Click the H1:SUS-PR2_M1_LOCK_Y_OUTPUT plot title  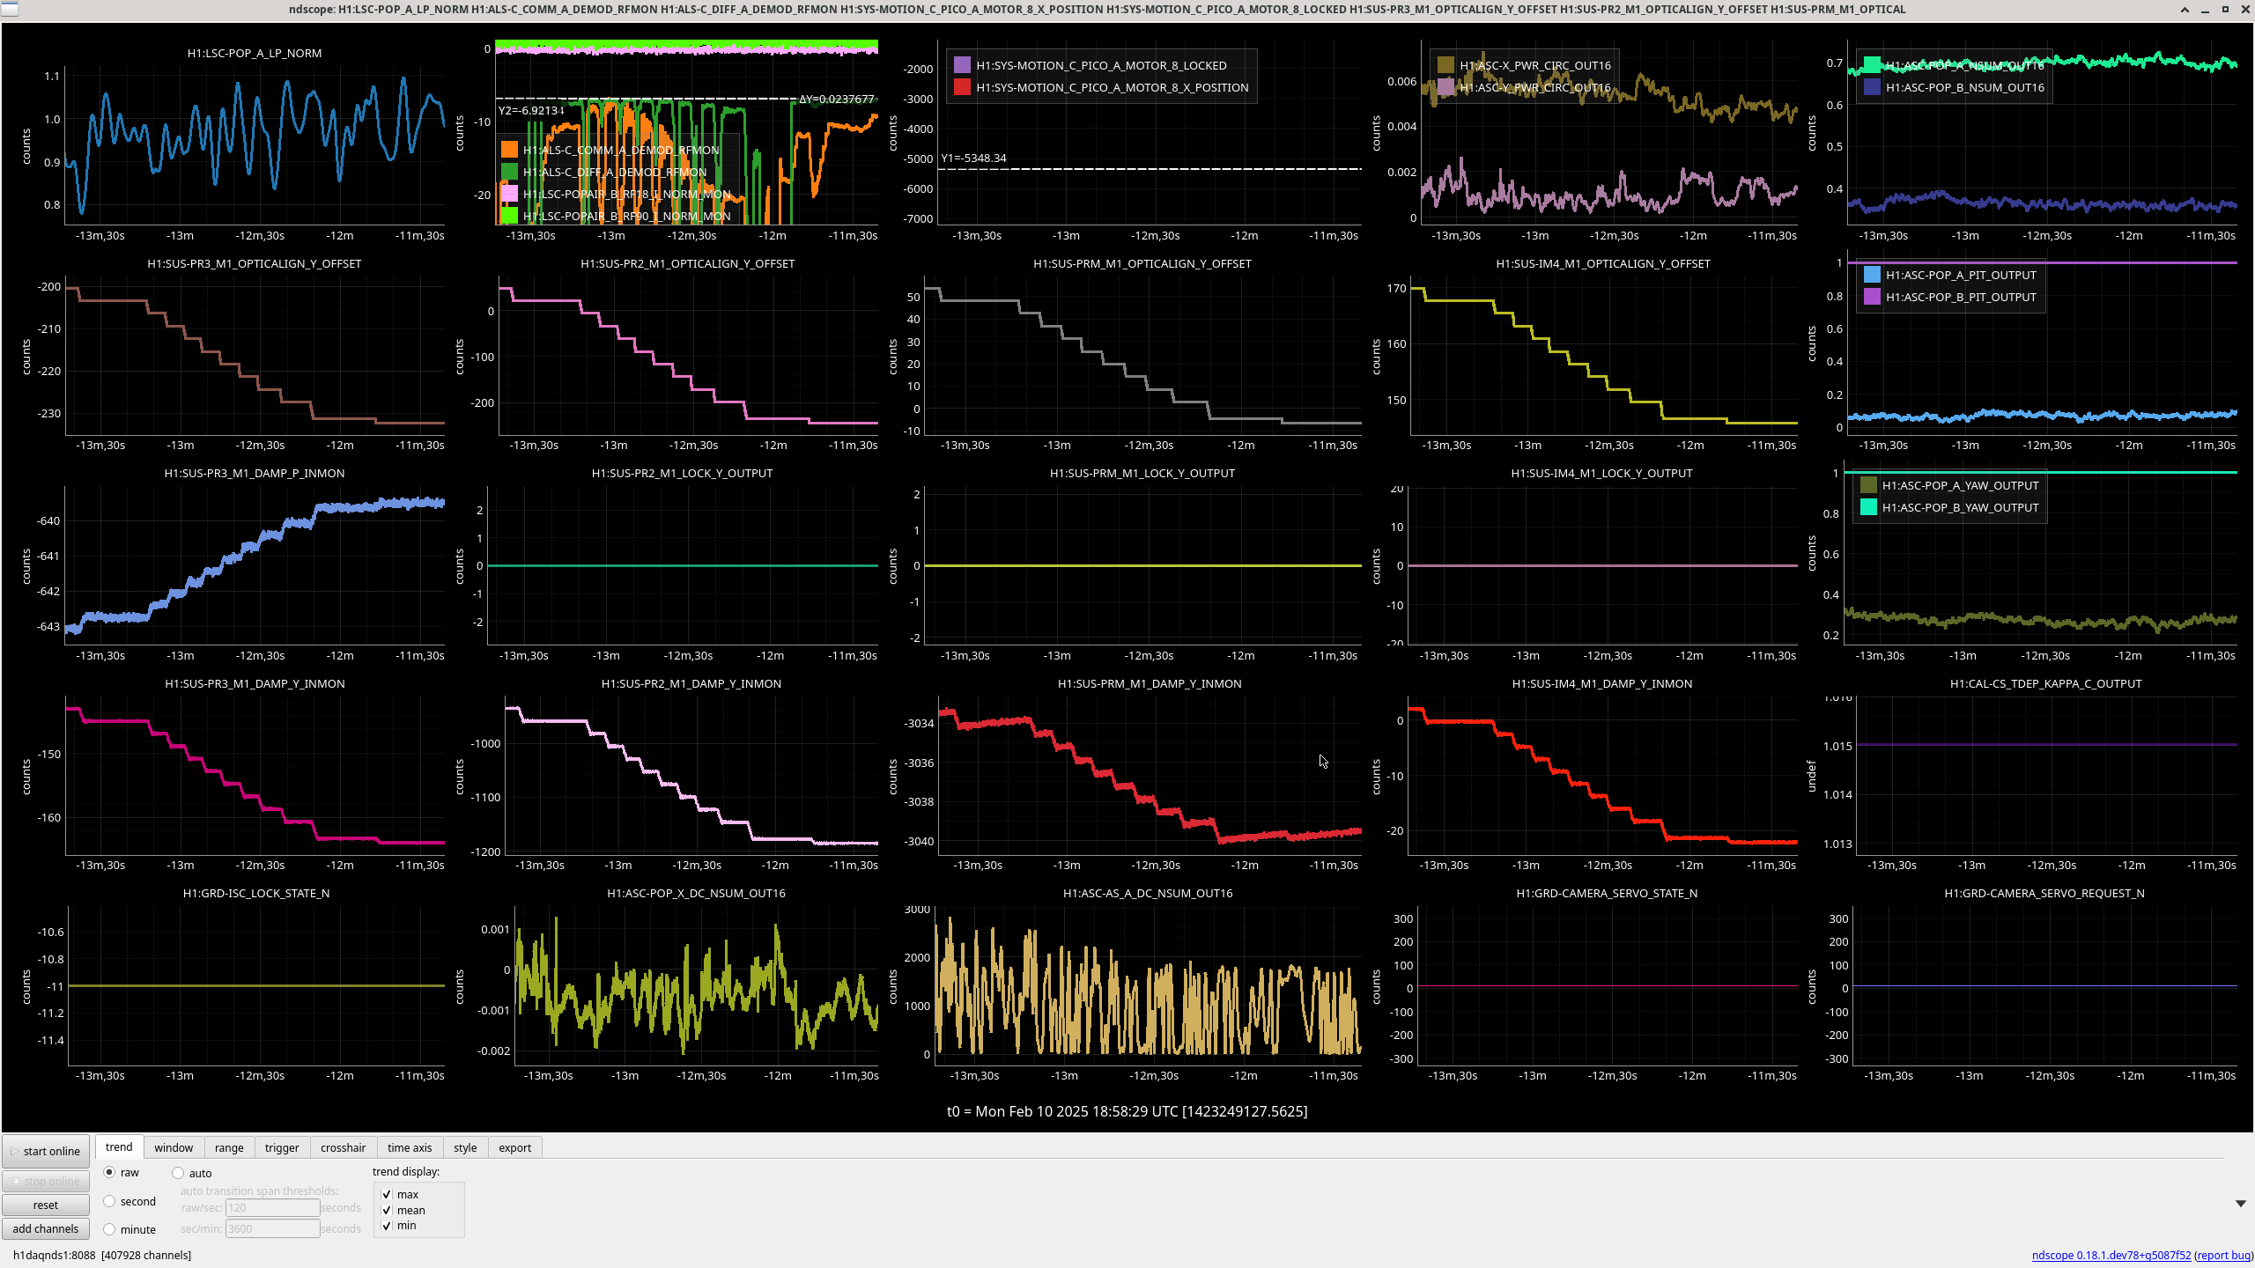click(x=683, y=474)
